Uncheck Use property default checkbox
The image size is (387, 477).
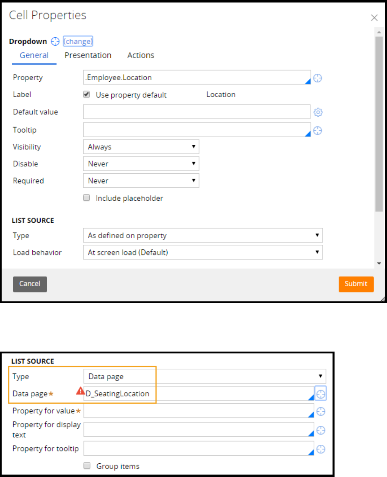click(x=87, y=94)
